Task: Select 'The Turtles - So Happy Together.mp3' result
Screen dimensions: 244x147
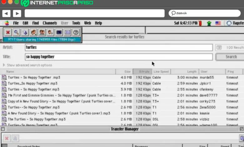Action: [x=37, y=119]
